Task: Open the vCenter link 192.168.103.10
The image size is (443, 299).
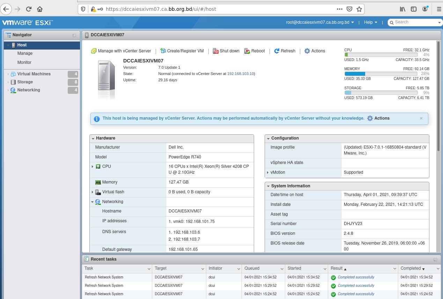Action: coord(241,74)
